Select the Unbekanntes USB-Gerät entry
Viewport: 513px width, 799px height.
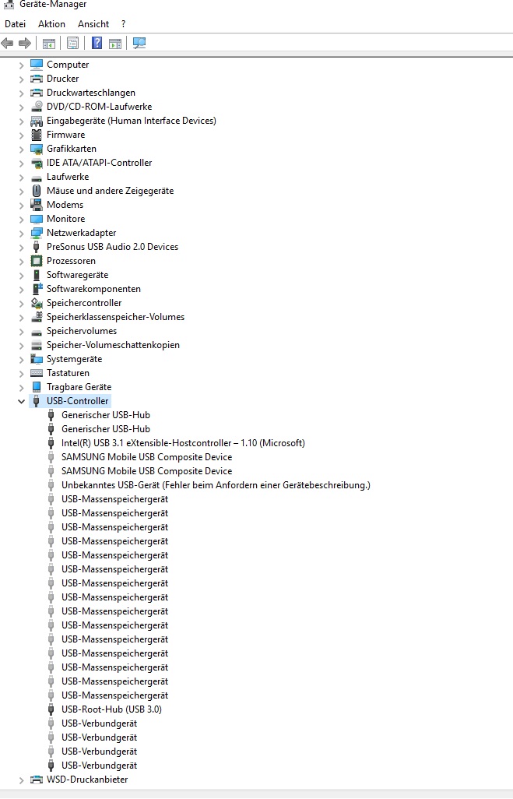point(216,485)
